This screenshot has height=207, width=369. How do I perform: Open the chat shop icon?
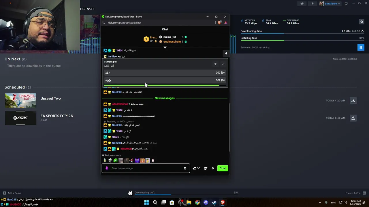tap(206, 168)
